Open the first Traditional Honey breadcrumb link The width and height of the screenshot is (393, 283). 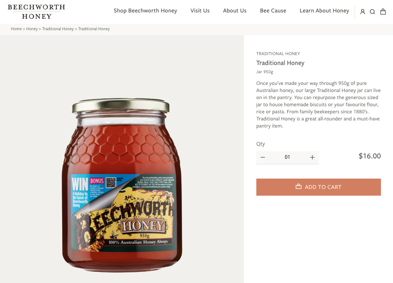click(x=58, y=29)
